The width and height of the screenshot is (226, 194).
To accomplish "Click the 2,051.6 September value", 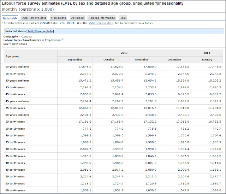I will (x=85, y=170).
